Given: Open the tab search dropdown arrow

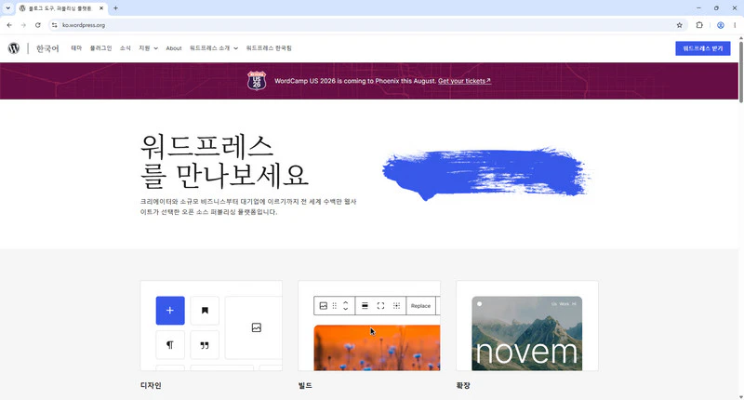Looking at the screenshot, I should click(x=8, y=8).
